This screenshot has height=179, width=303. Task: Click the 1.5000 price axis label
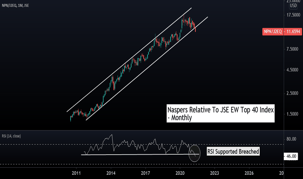292,114
